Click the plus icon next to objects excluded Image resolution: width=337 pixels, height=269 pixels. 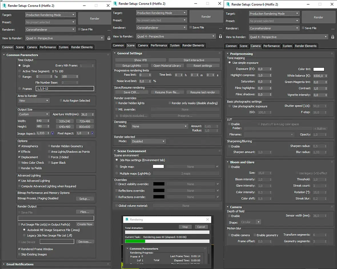117,116
